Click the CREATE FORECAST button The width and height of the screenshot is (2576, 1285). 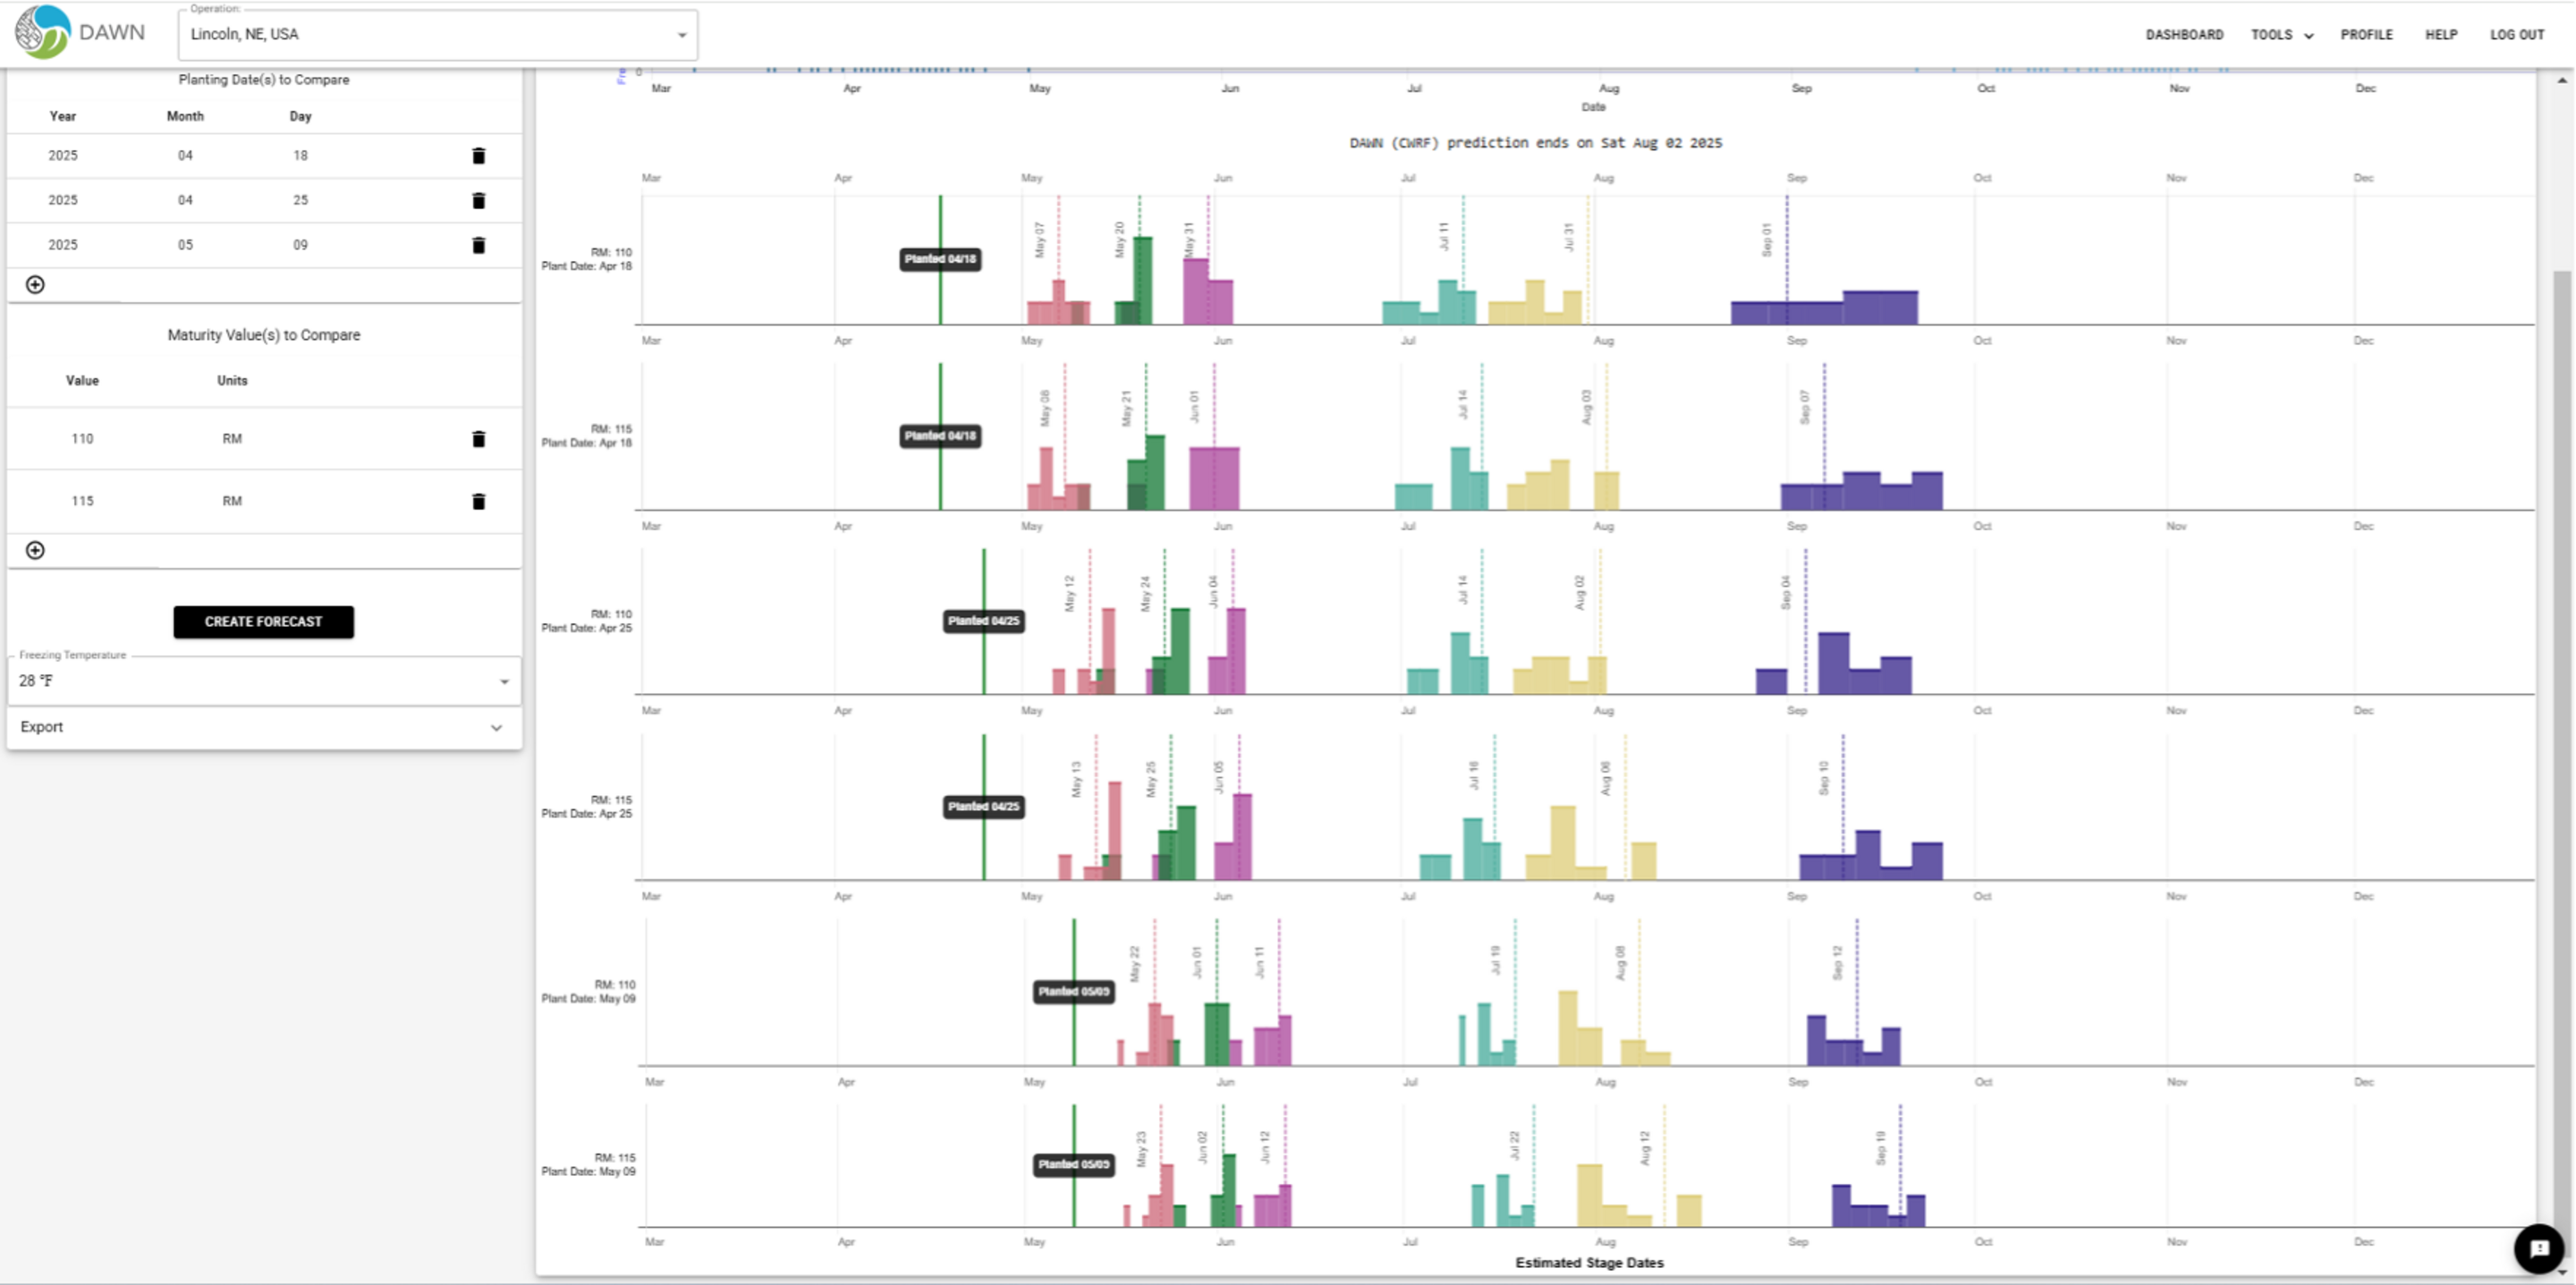tap(263, 621)
